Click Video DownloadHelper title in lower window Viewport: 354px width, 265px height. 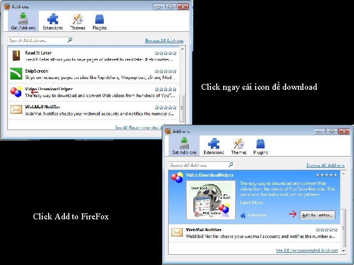point(210,175)
